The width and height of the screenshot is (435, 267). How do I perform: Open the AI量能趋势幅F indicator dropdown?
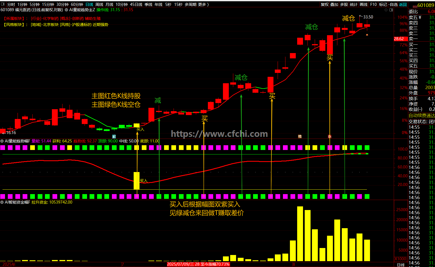pyautogui.click(x=2, y=141)
